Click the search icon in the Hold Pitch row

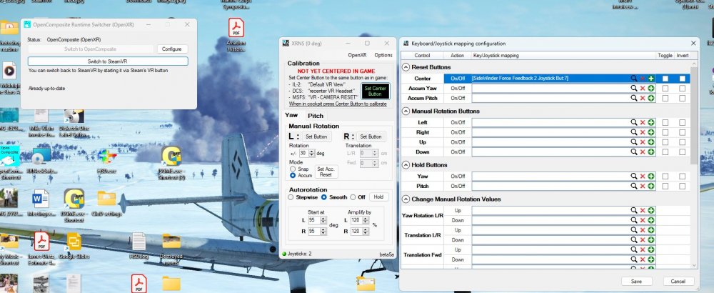(633, 186)
